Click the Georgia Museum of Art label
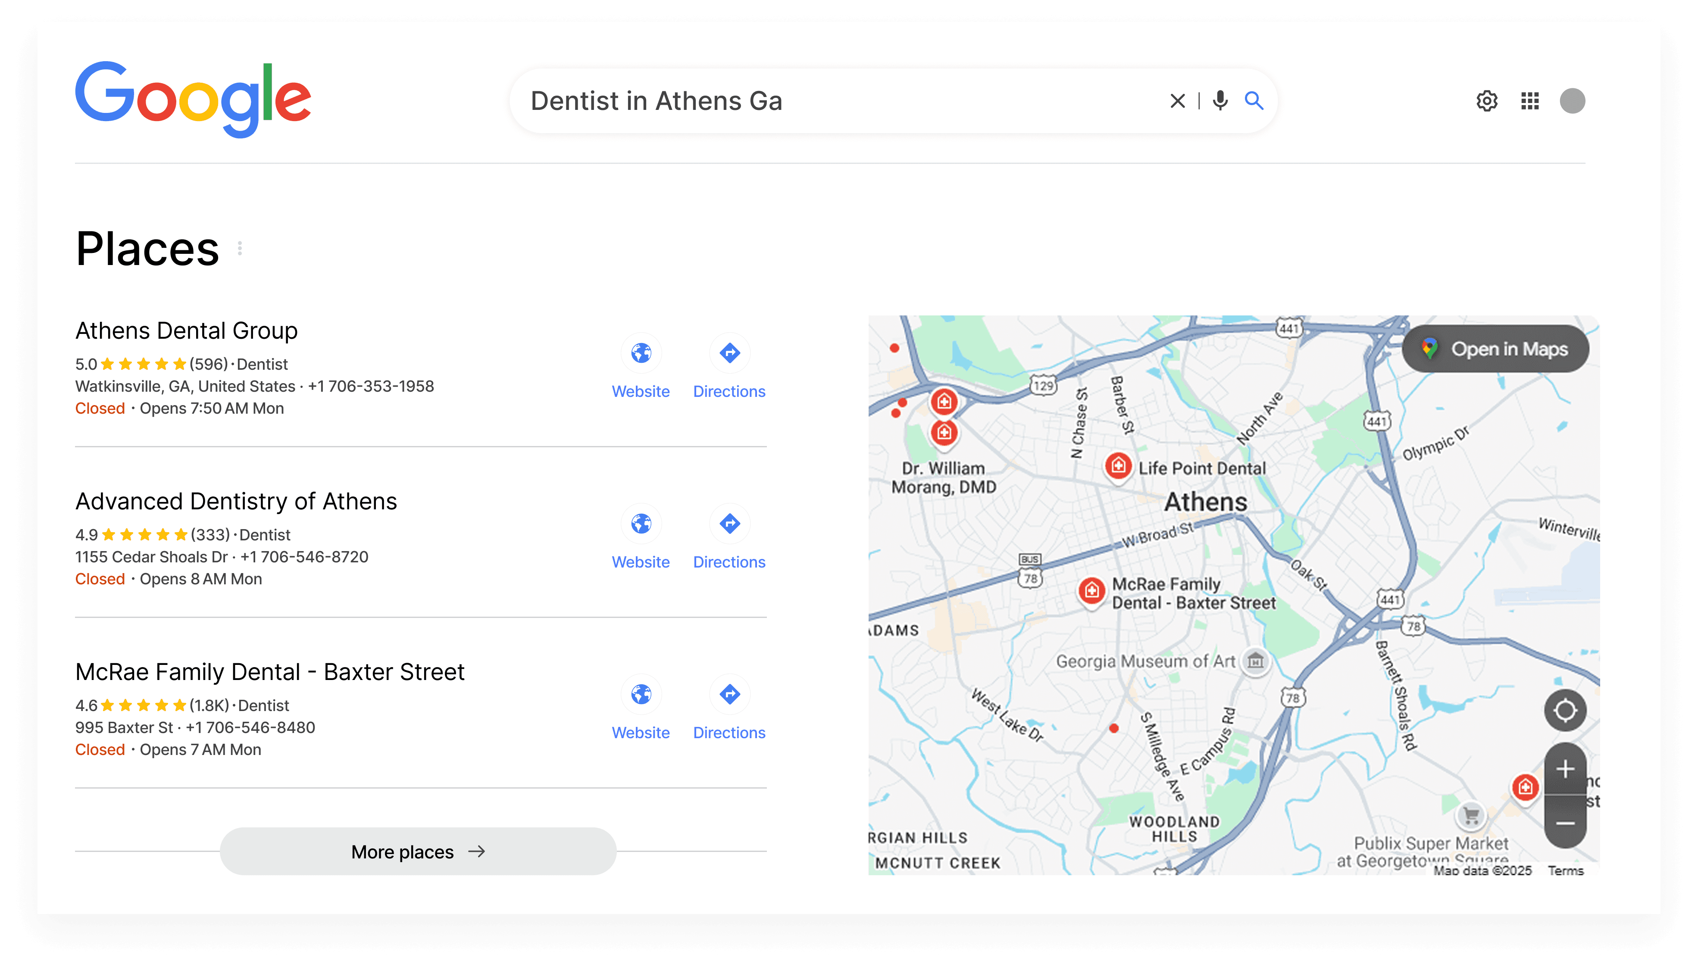The height and width of the screenshot is (967, 1698). click(x=1145, y=661)
